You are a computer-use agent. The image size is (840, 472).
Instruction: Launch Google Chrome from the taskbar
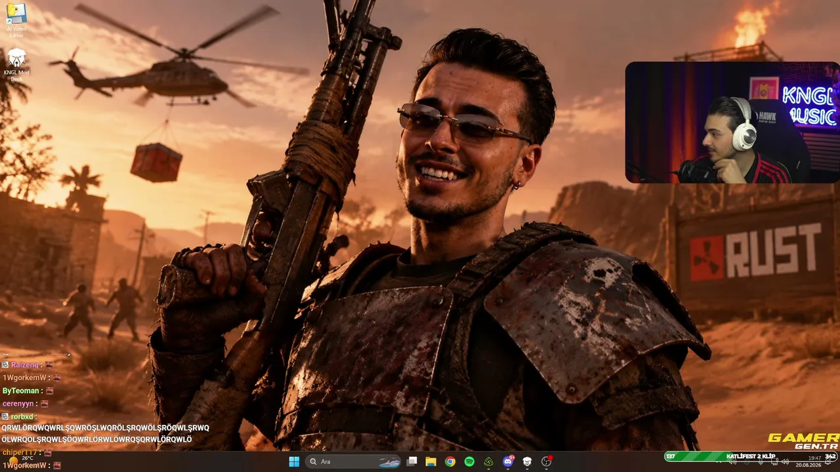pos(450,462)
